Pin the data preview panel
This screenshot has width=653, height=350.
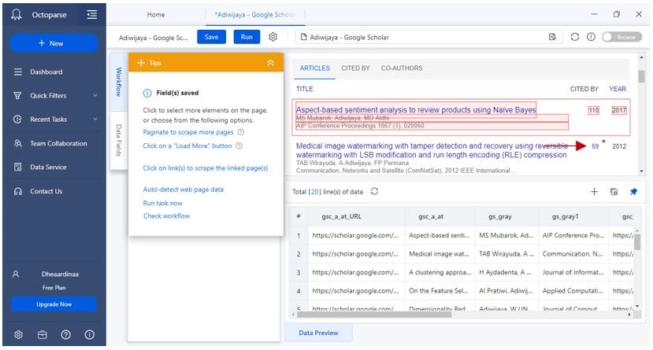tap(633, 191)
